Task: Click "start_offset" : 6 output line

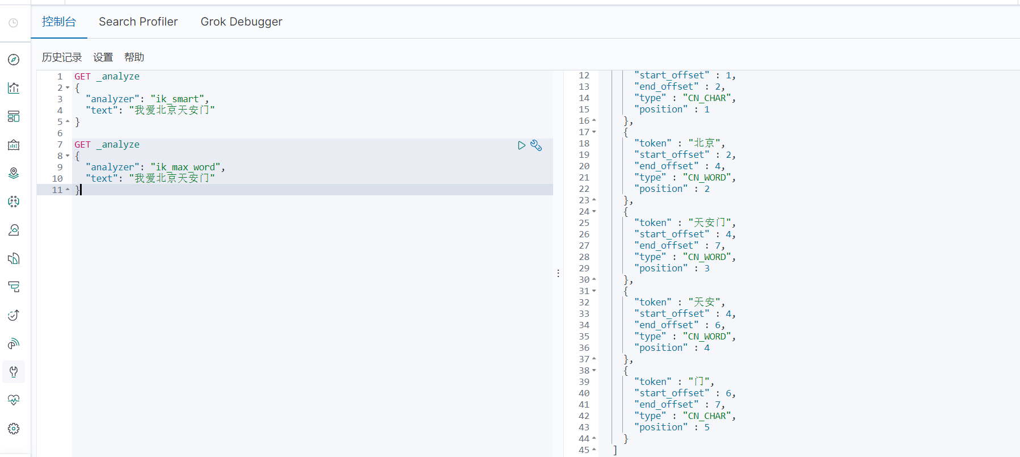Action: (685, 393)
